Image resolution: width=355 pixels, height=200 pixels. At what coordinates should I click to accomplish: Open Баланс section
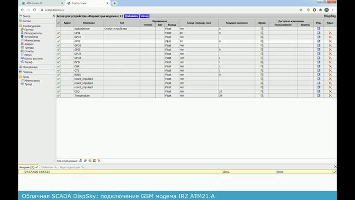click(x=27, y=21)
